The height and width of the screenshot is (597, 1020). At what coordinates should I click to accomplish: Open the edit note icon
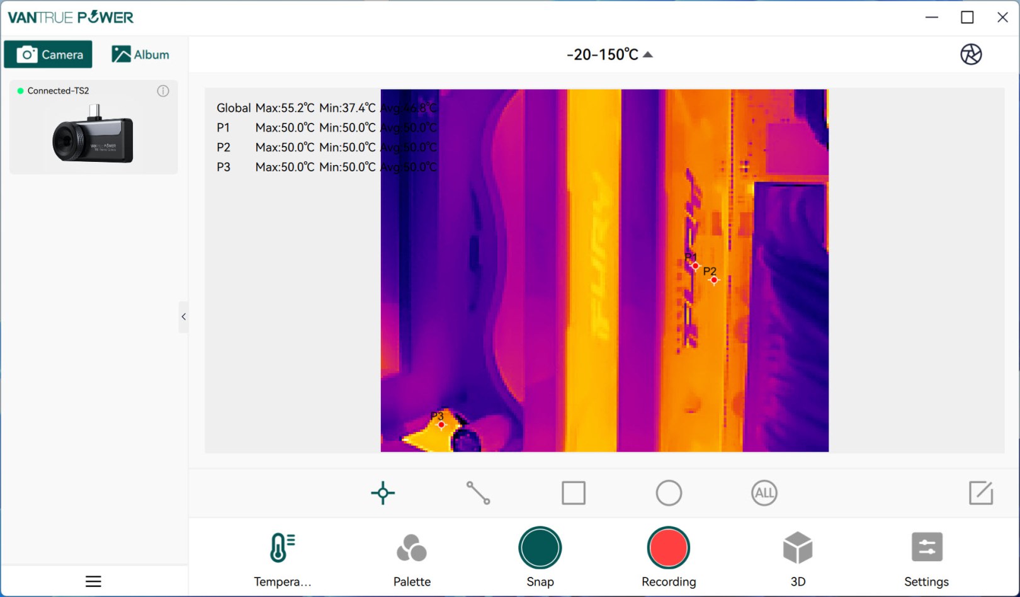tap(981, 493)
